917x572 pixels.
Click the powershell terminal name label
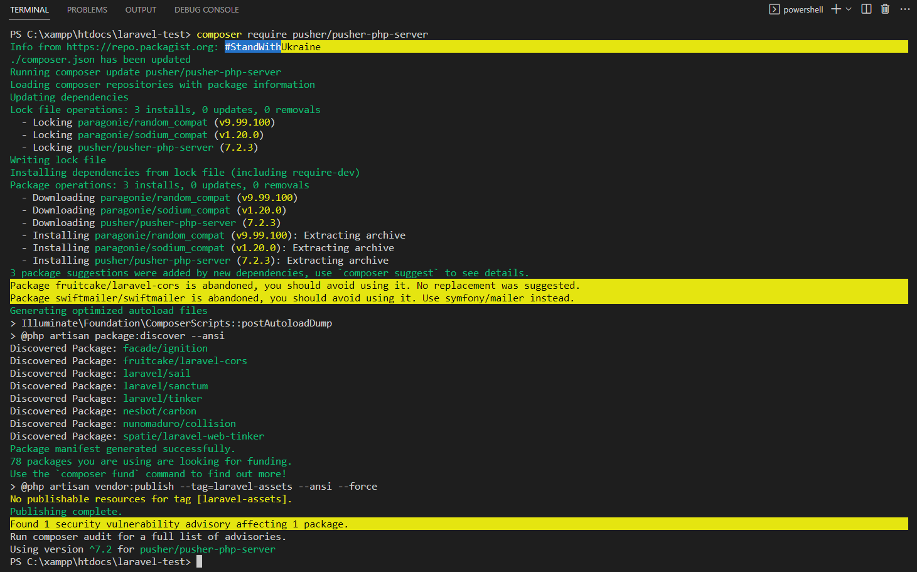click(803, 10)
